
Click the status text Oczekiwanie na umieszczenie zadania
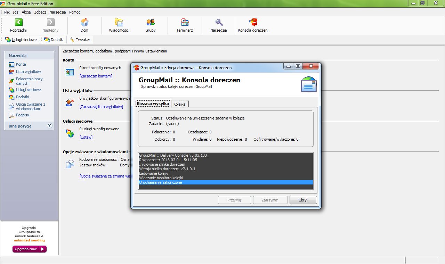[205, 118]
